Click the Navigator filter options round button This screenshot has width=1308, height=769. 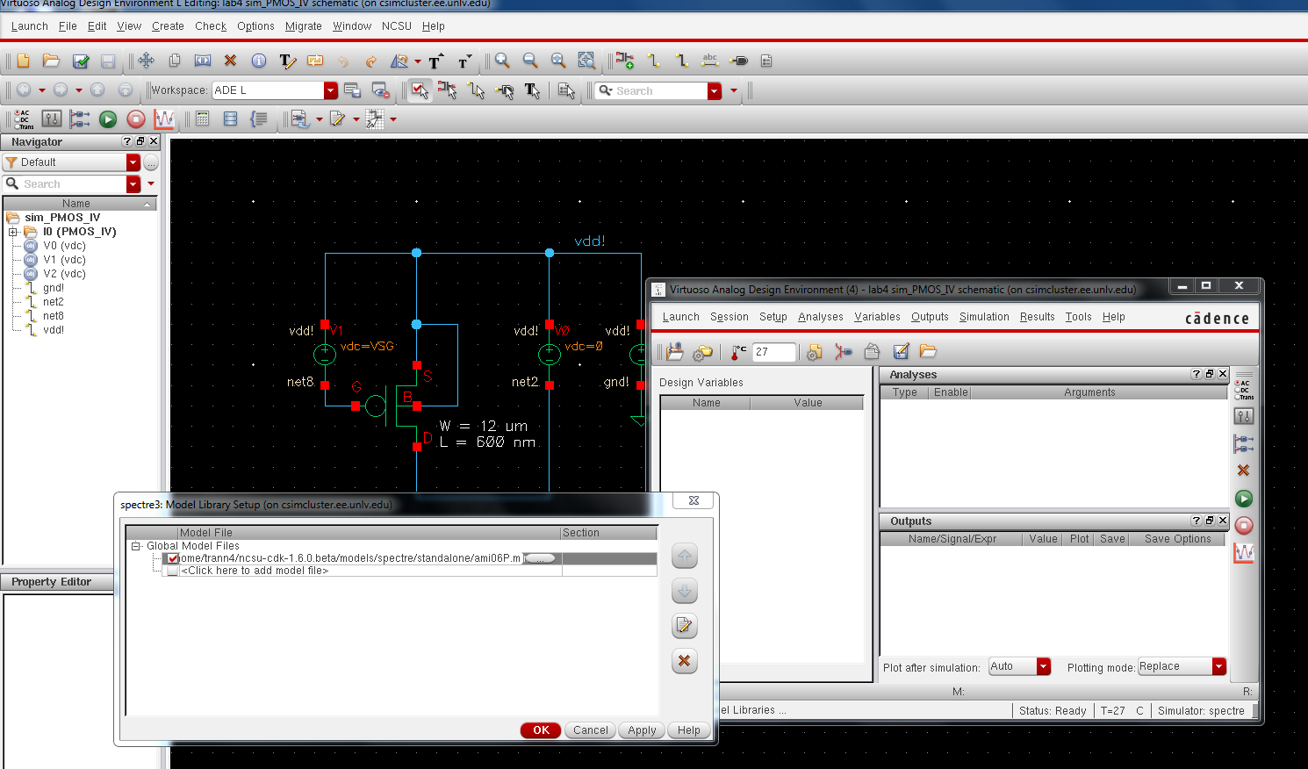(151, 162)
